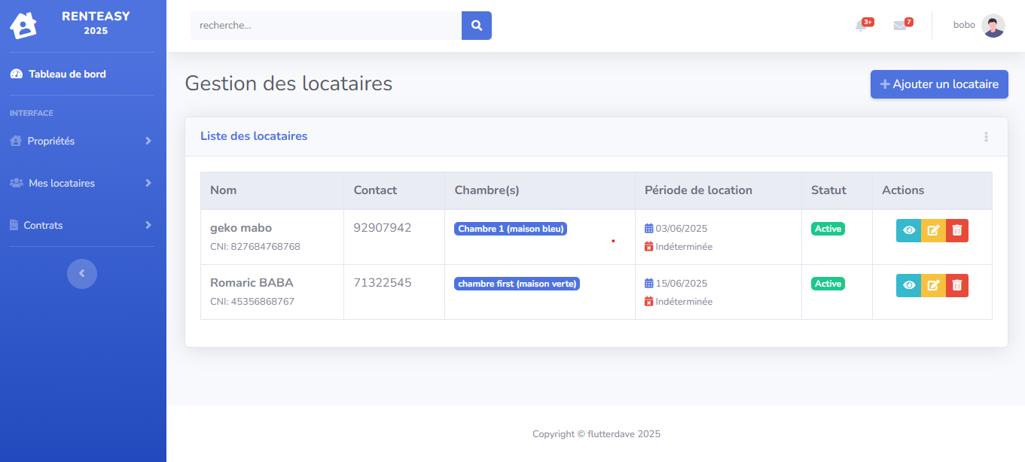This screenshot has width=1025, height=462.
Task: Click CNI: 827684768768 text
Action: pos(255,247)
